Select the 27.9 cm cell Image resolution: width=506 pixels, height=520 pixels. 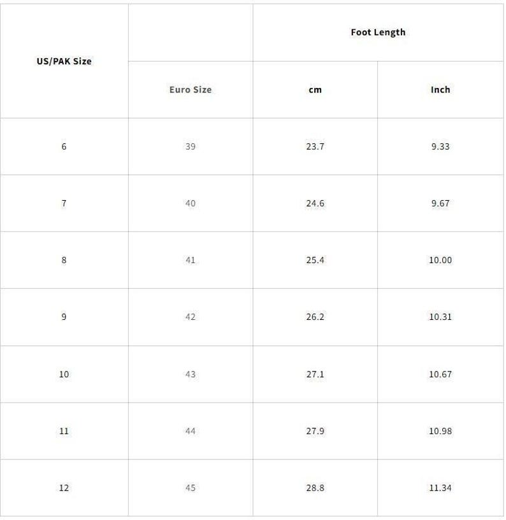[315, 431]
